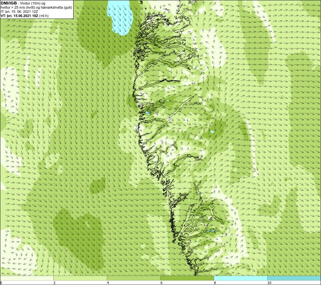321x285 pixels.
Task: Click the legend scale label '0'
Action: pyautogui.click(x=1, y=283)
